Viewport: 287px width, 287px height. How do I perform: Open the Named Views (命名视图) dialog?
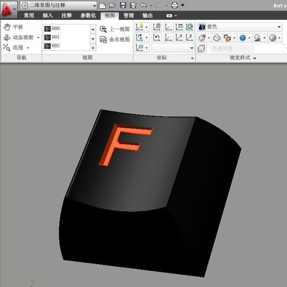(x=115, y=39)
